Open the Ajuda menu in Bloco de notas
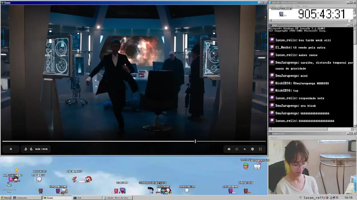 coord(305,6)
